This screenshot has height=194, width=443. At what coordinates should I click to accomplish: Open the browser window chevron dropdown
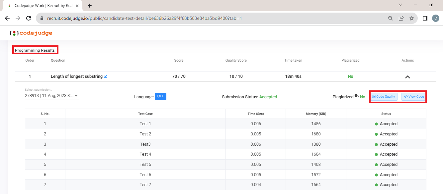[x=400, y=5]
